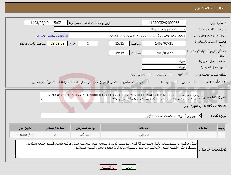
Task: Select the کالا/خدمت radio button
Action: 150,74
